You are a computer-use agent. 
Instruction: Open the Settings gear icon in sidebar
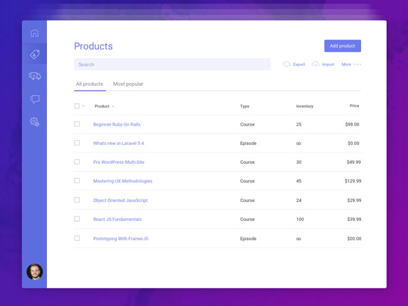point(35,122)
